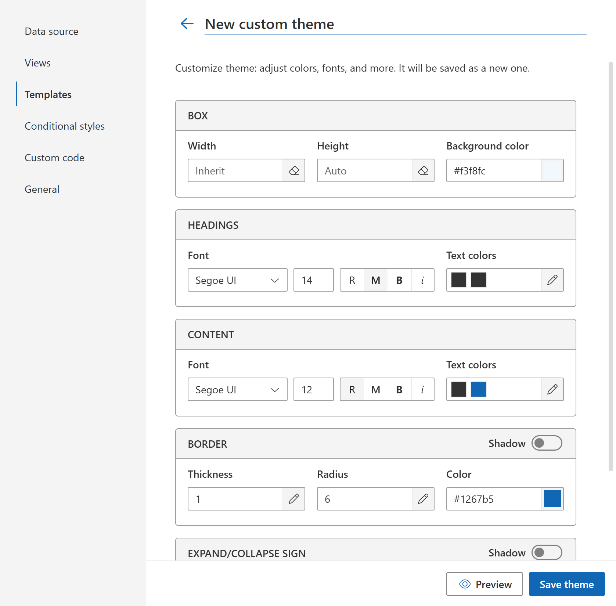Switch to Conditional styles section

pyautogui.click(x=65, y=126)
